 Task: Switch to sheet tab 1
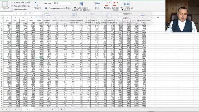pos(16,109)
